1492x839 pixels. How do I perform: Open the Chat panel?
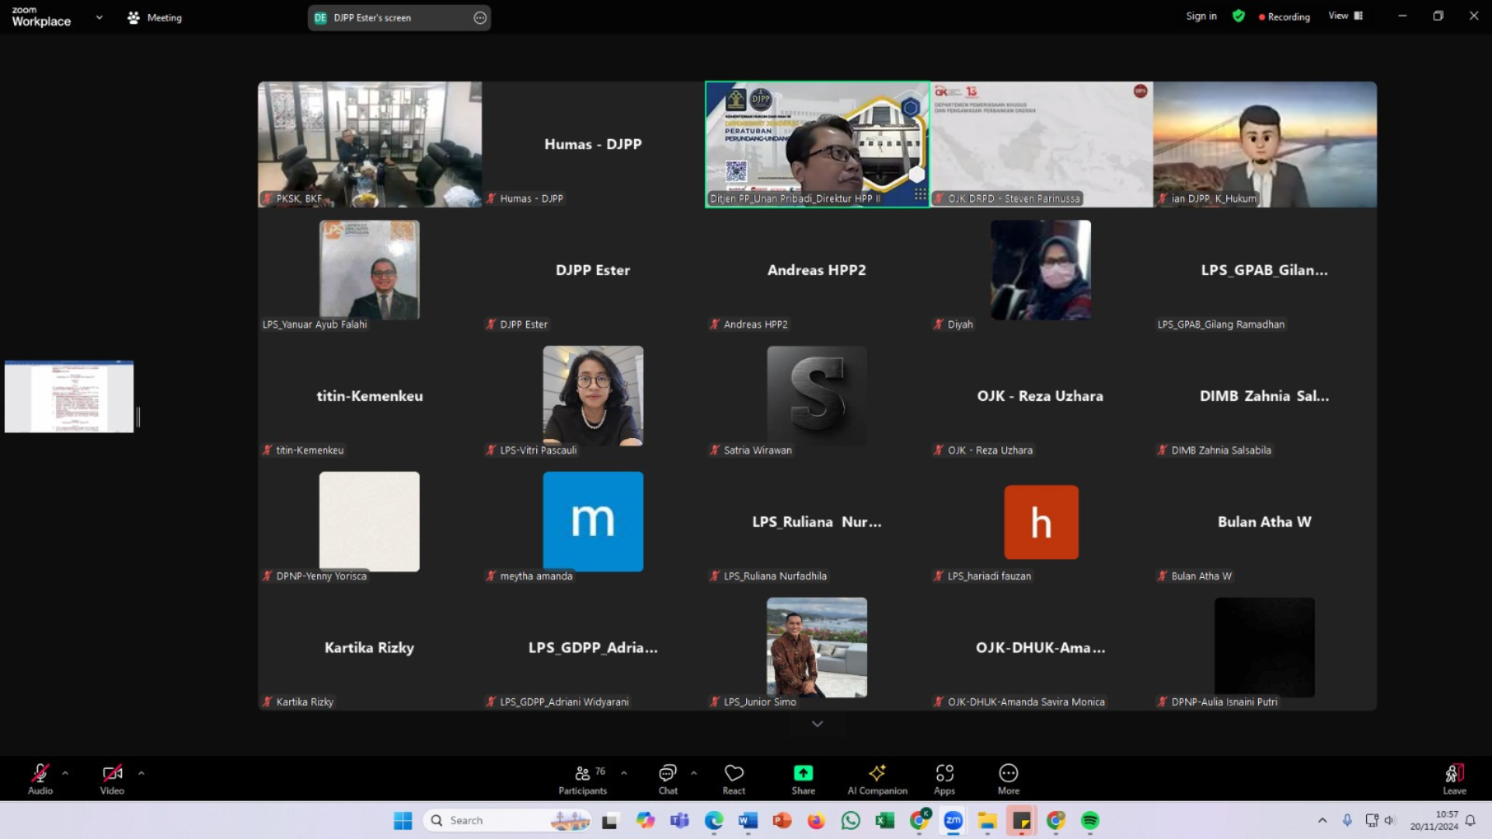click(668, 779)
